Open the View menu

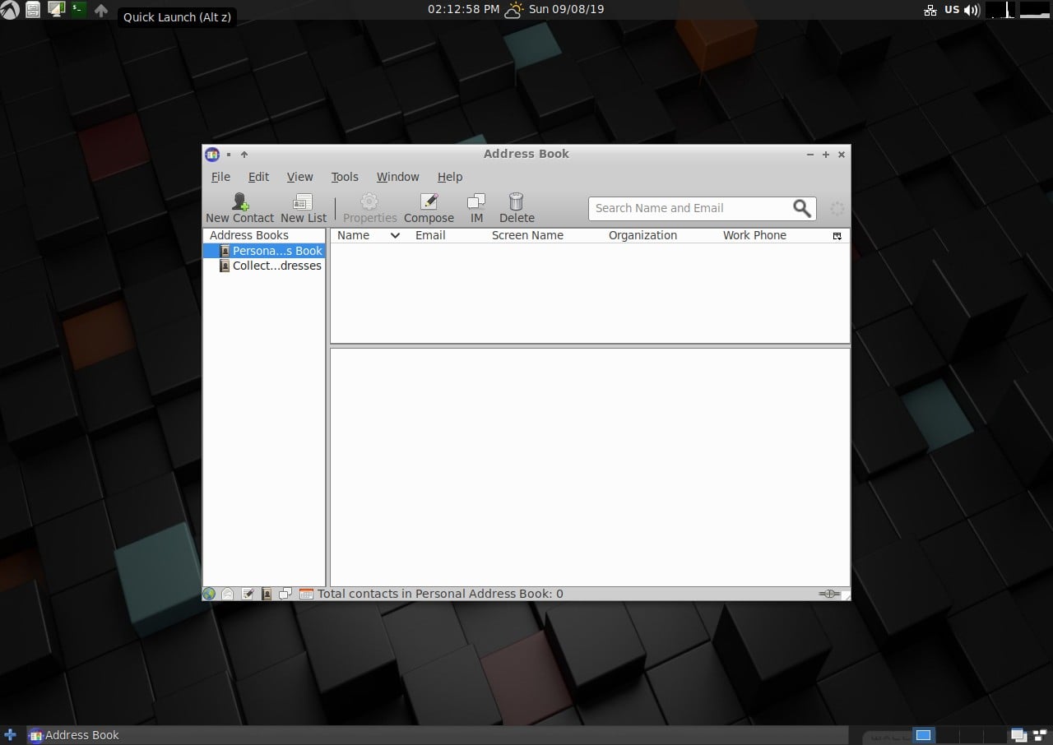click(x=299, y=177)
